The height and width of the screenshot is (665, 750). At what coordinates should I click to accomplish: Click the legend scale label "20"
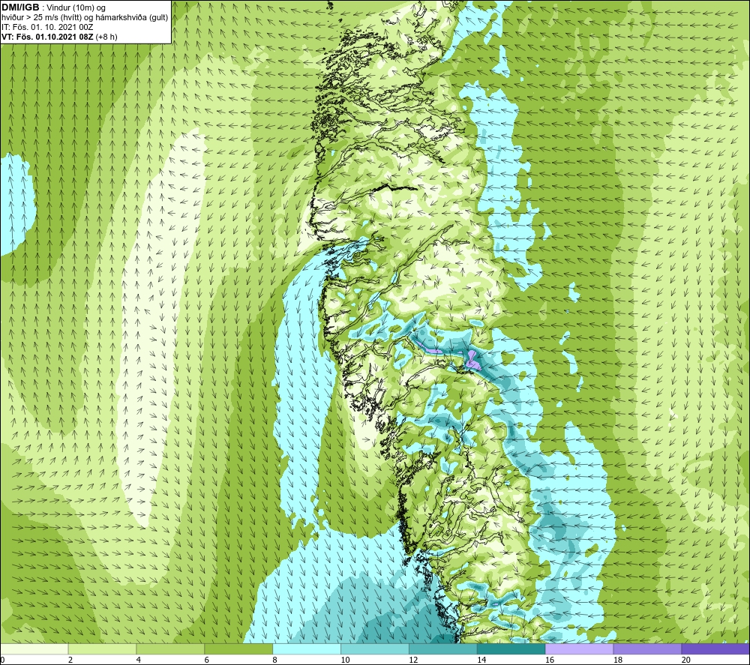(x=686, y=660)
